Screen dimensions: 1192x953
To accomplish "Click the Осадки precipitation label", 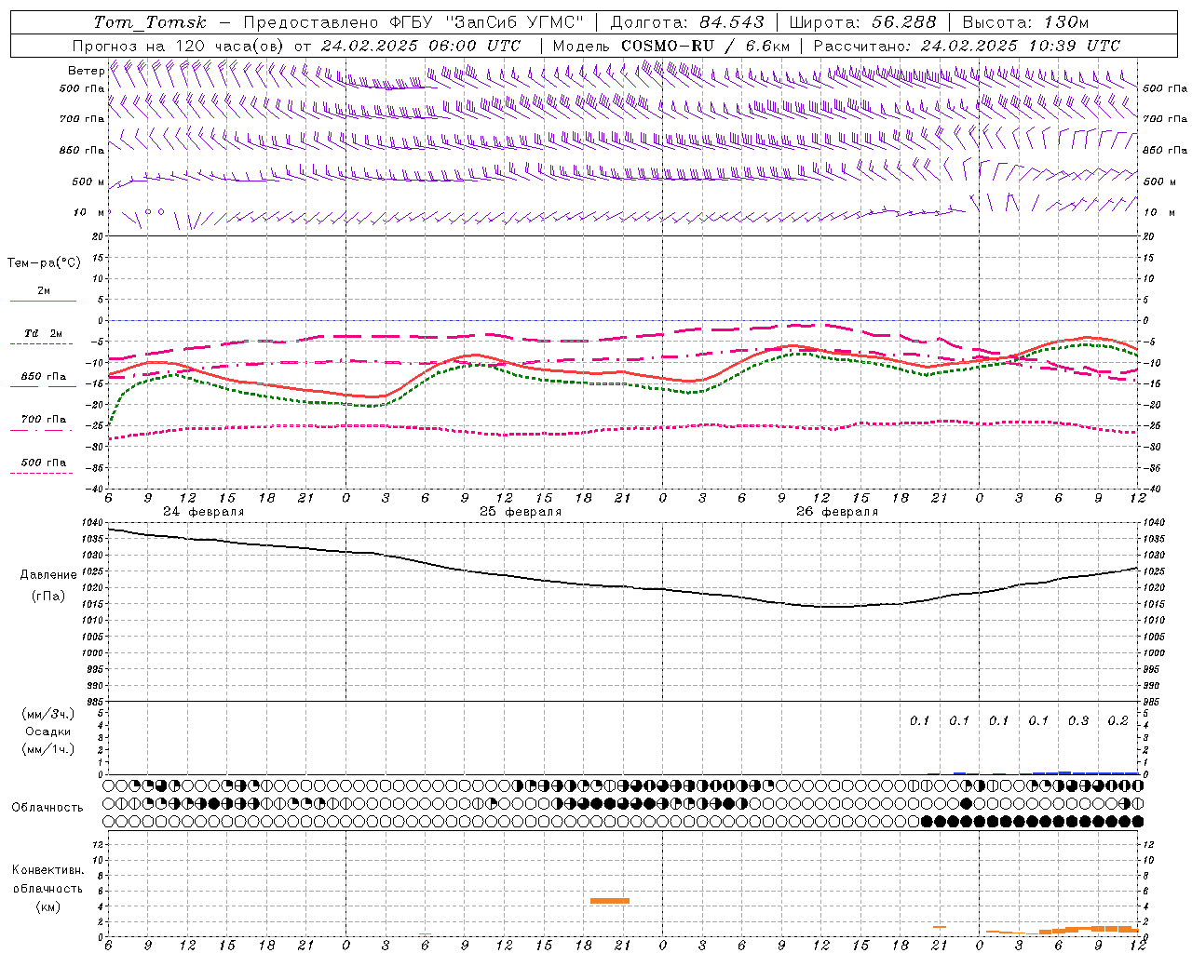I will pos(47,732).
